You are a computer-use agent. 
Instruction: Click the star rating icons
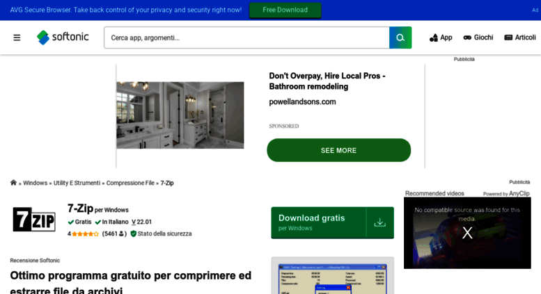point(85,234)
